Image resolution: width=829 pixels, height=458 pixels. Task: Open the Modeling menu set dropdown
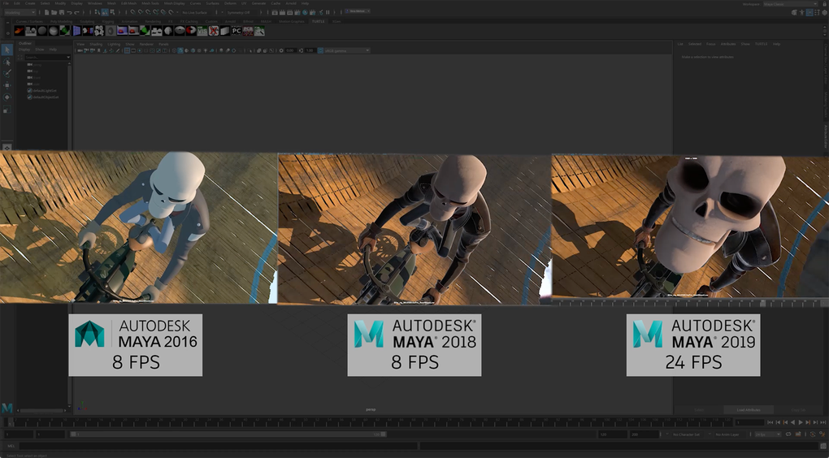click(20, 12)
